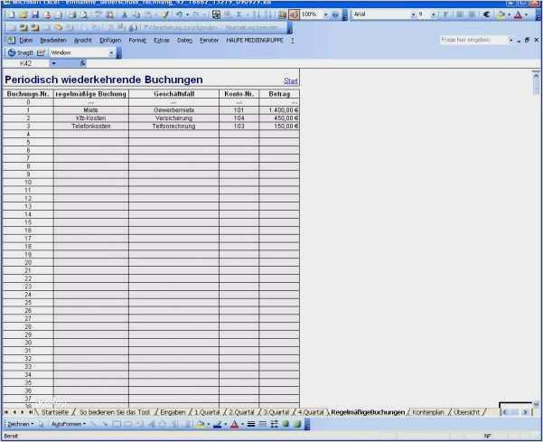Click the New workbook icon
The height and width of the screenshot is (442, 543).
pos(11,14)
